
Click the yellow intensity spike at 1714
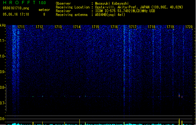(x=80, y=122)
